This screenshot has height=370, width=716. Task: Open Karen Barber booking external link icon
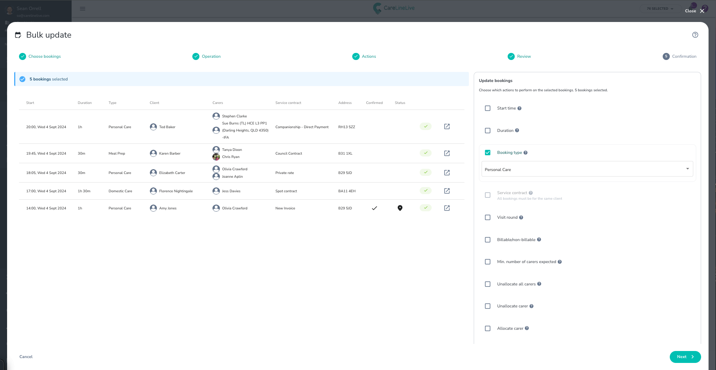pyautogui.click(x=447, y=153)
